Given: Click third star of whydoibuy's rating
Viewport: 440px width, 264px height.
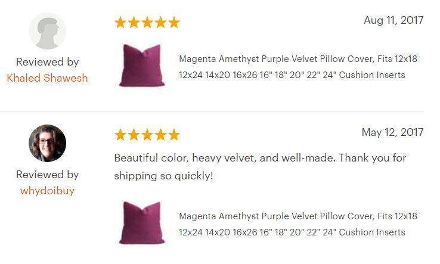Looking at the screenshot, I should 147,135.
